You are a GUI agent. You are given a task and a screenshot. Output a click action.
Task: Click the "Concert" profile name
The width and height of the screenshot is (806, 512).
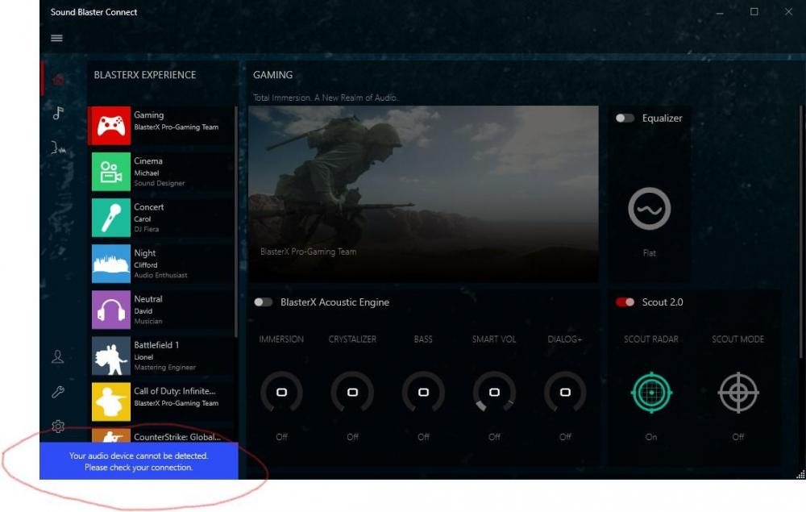[149, 207]
